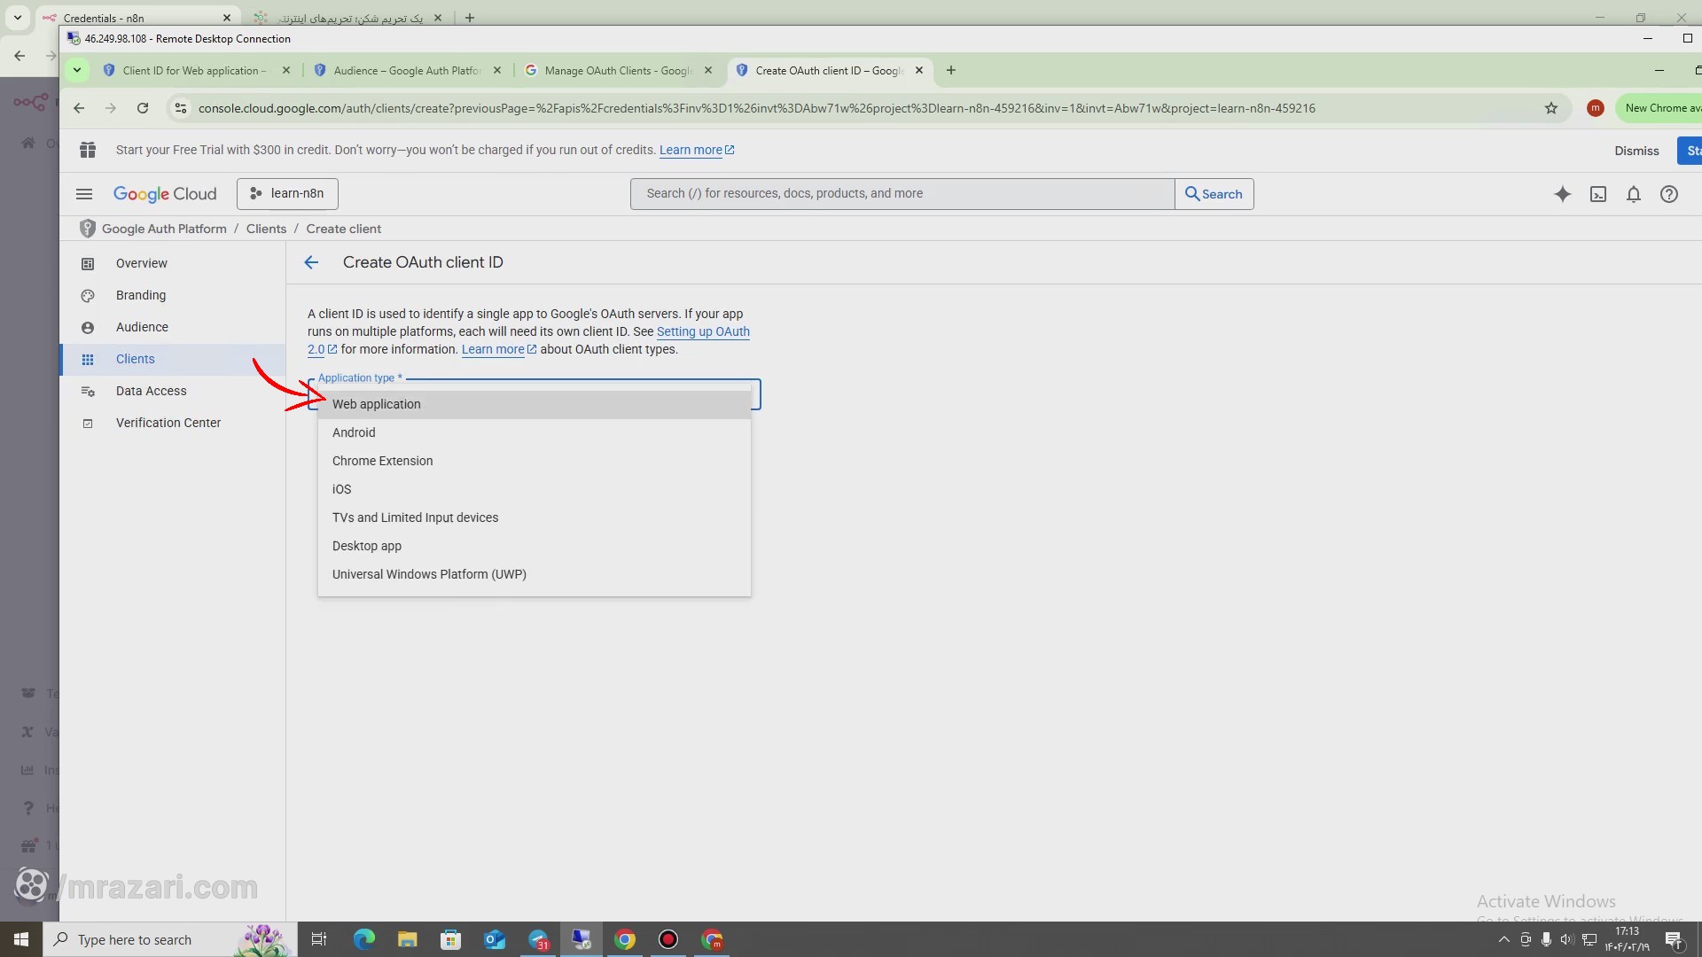Screen dimensions: 1702x957
Task: Reload the page with the refresh icon
Action: [142, 107]
